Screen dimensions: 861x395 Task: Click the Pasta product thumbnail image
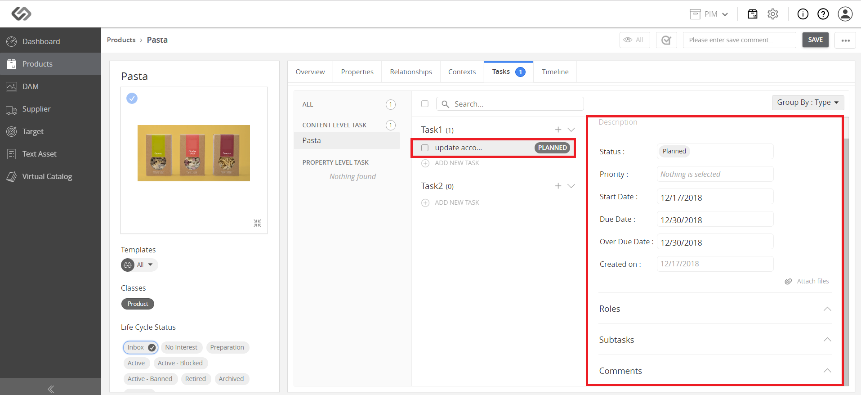pyautogui.click(x=194, y=153)
